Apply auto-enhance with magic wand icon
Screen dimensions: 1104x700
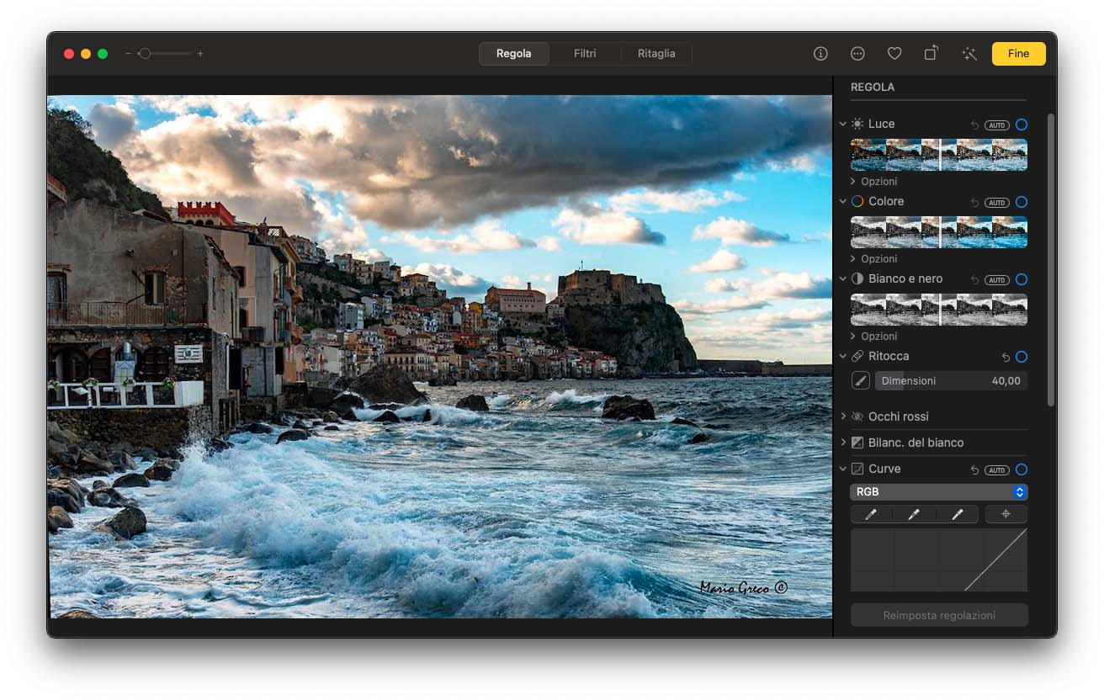(969, 54)
